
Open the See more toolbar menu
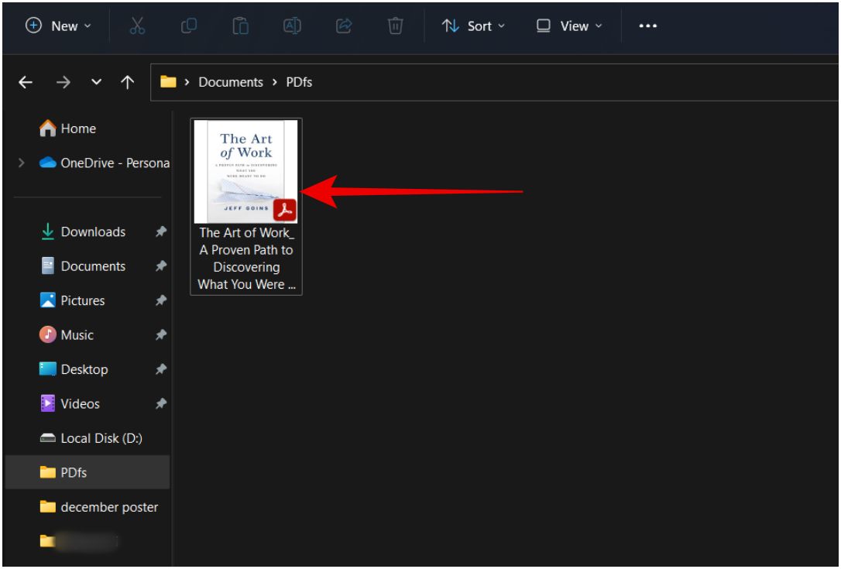pos(647,26)
